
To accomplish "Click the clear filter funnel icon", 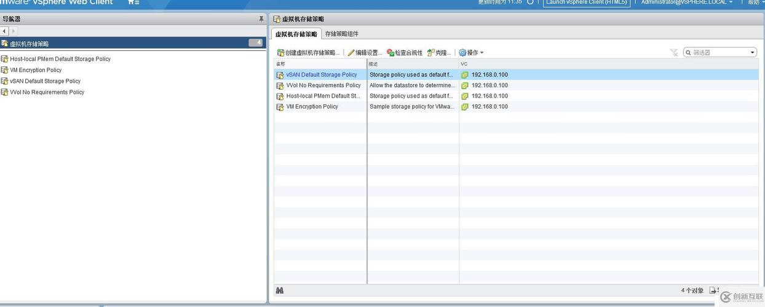I will [x=674, y=53].
